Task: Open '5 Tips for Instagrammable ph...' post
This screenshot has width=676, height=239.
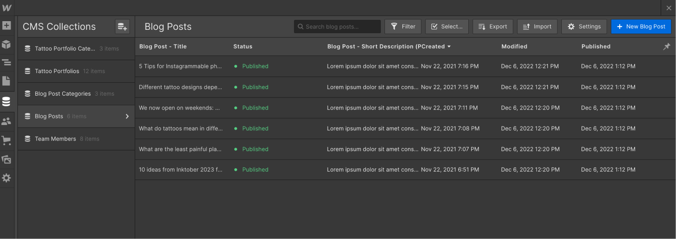Action: [180, 66]
